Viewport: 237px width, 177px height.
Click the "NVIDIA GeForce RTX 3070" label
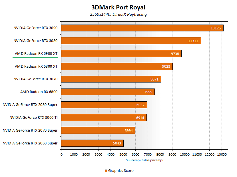click(x=35, y=79)
